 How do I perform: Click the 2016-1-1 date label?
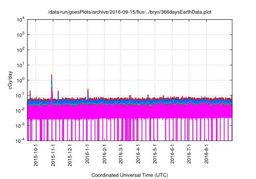coord(87,154)
